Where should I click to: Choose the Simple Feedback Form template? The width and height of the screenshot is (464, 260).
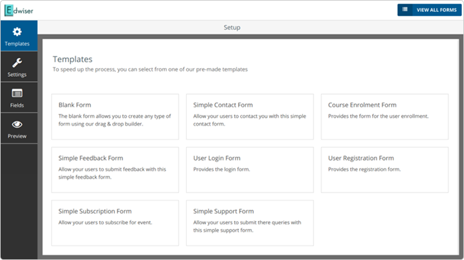(115, 170)
